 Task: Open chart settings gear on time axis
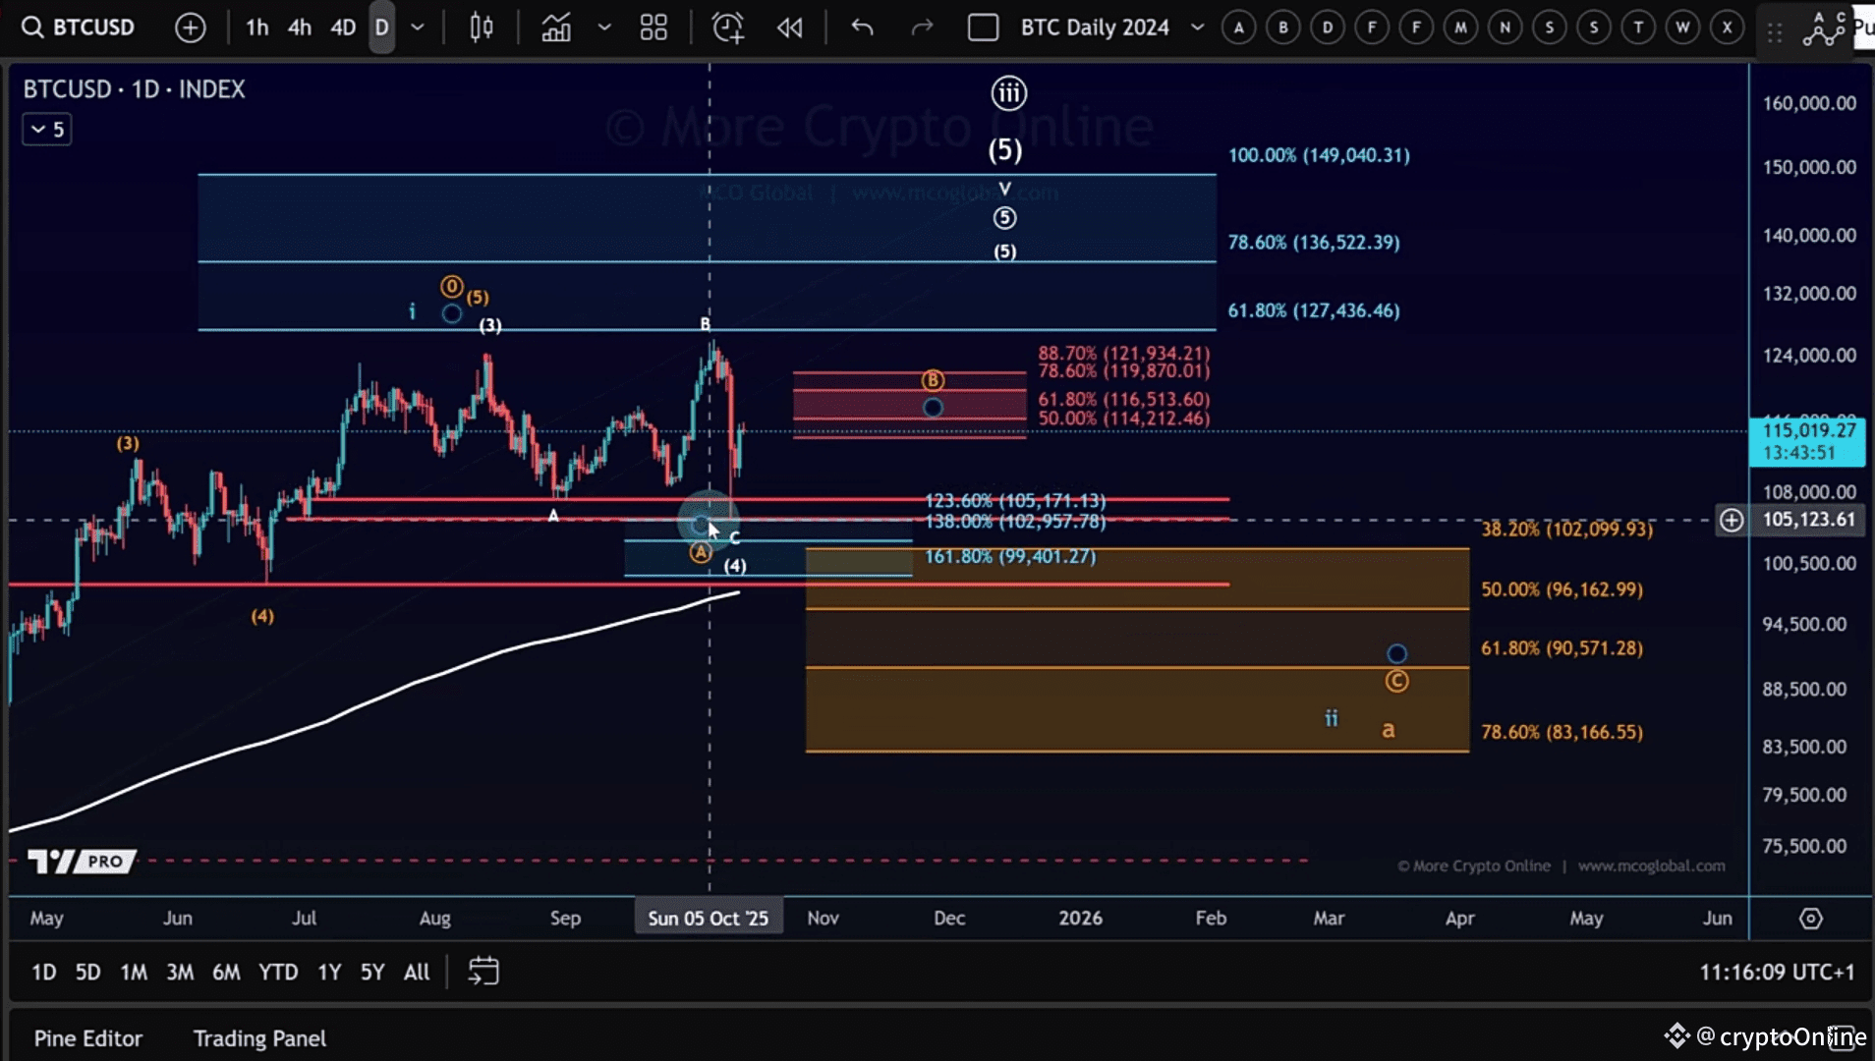1811,919
